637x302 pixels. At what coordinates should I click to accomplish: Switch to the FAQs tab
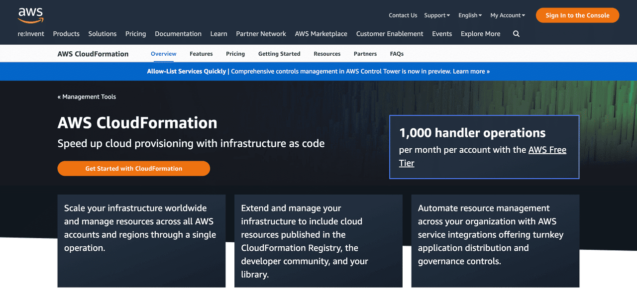point(397,54)
